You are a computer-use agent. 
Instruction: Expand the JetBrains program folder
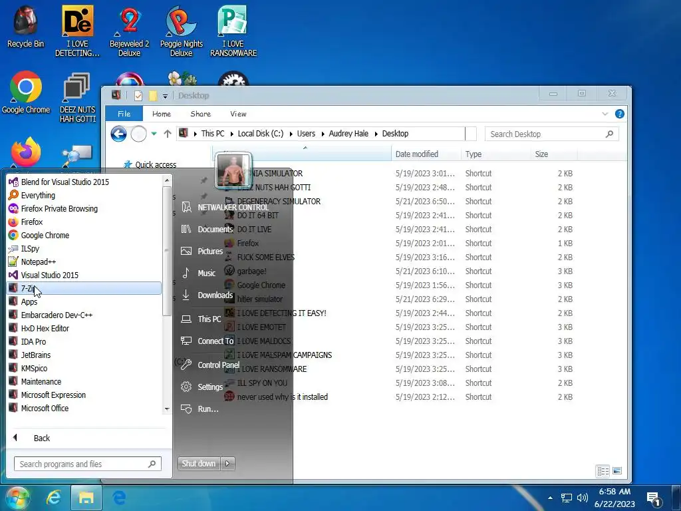[84, 355]
